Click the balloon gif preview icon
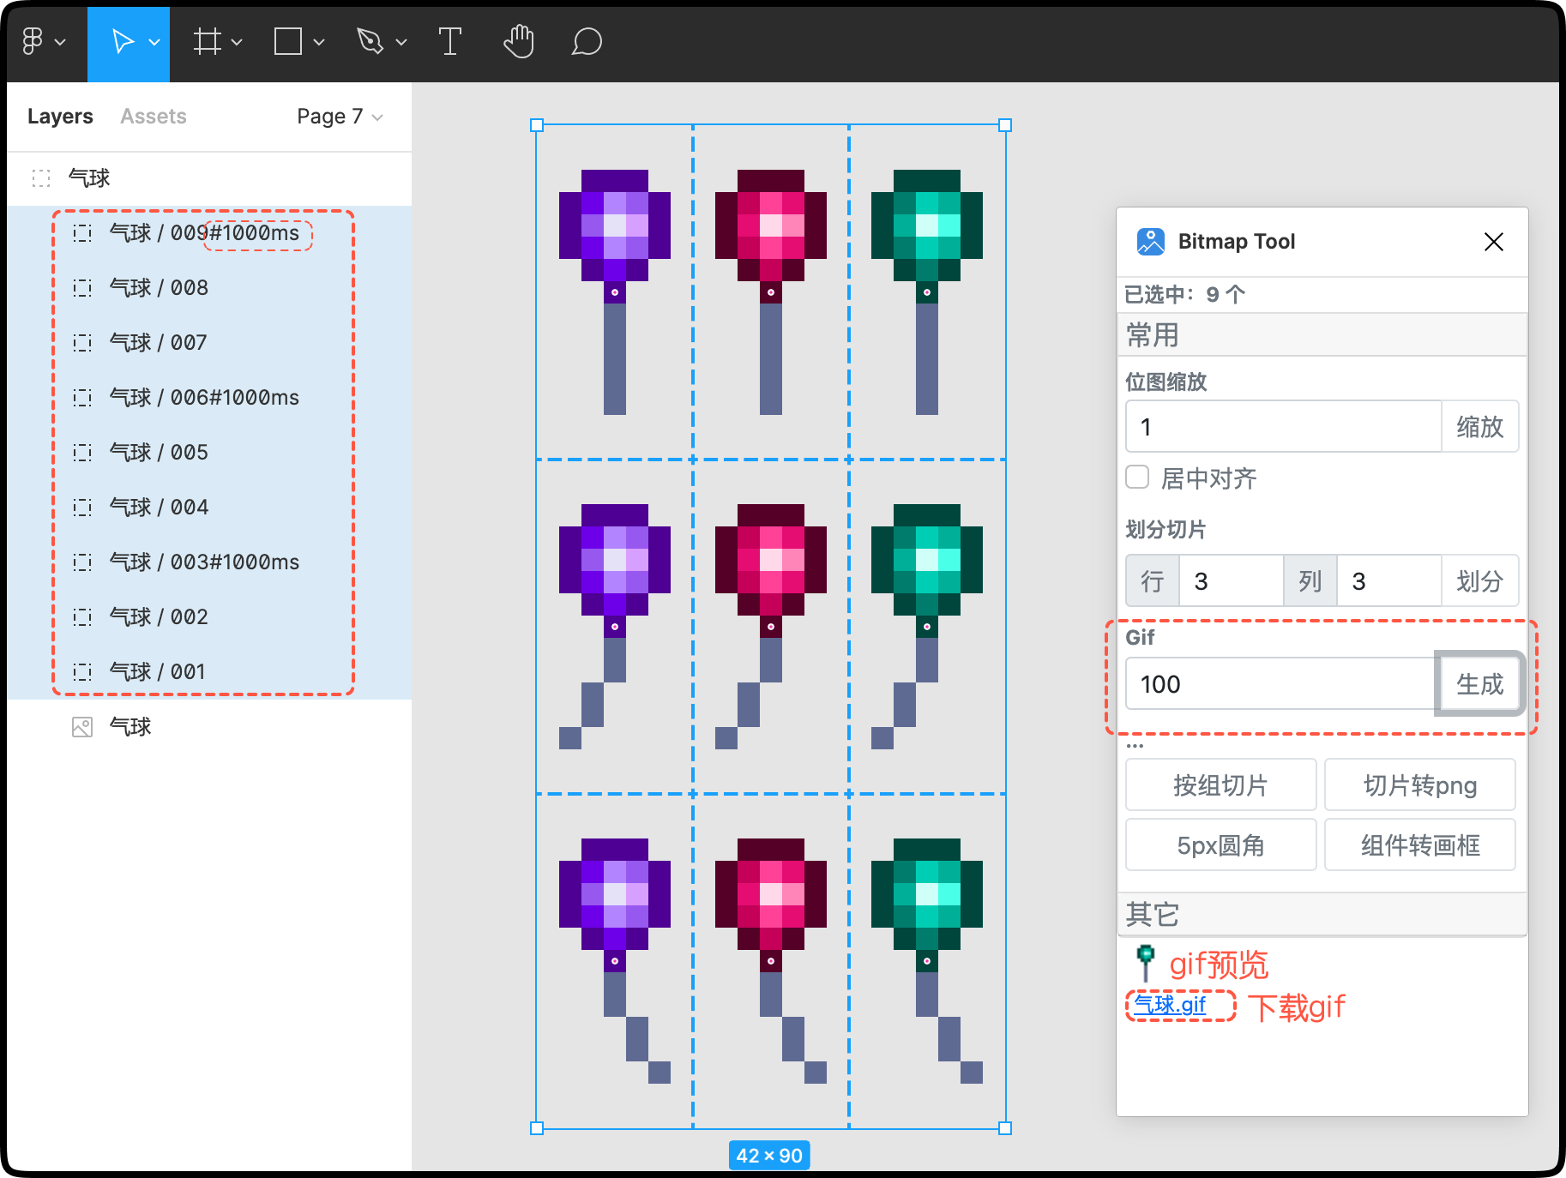The width and height of the screenshot is (1566, 1178). 1144,962
